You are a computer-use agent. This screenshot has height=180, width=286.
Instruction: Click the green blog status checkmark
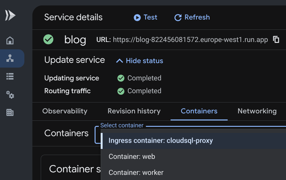pos(48,39)
